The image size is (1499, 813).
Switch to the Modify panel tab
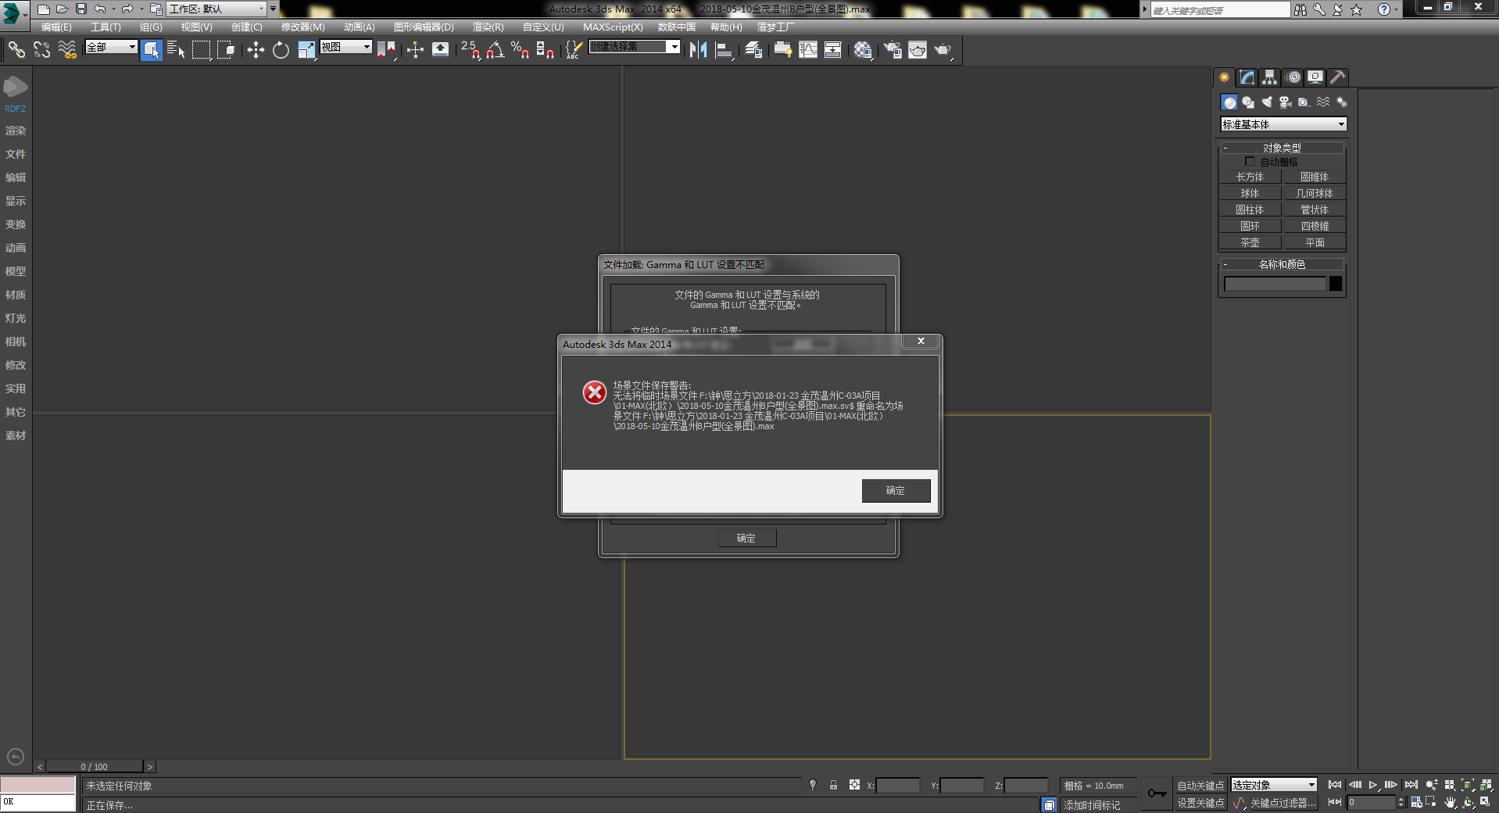(1247, 77)
